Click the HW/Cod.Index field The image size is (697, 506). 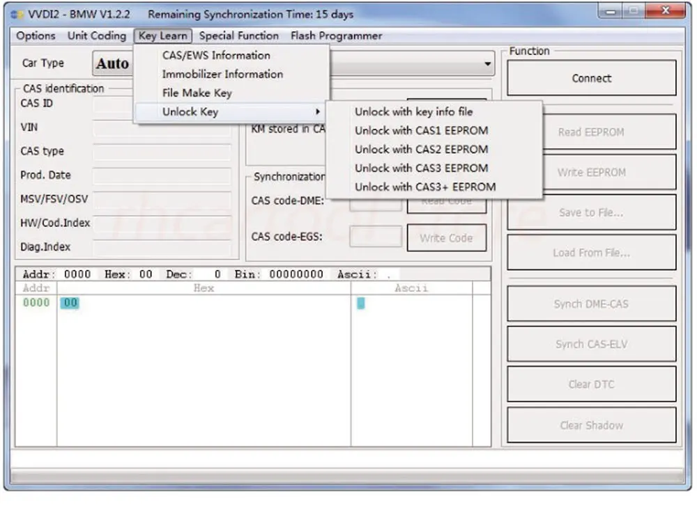(162, 223)
